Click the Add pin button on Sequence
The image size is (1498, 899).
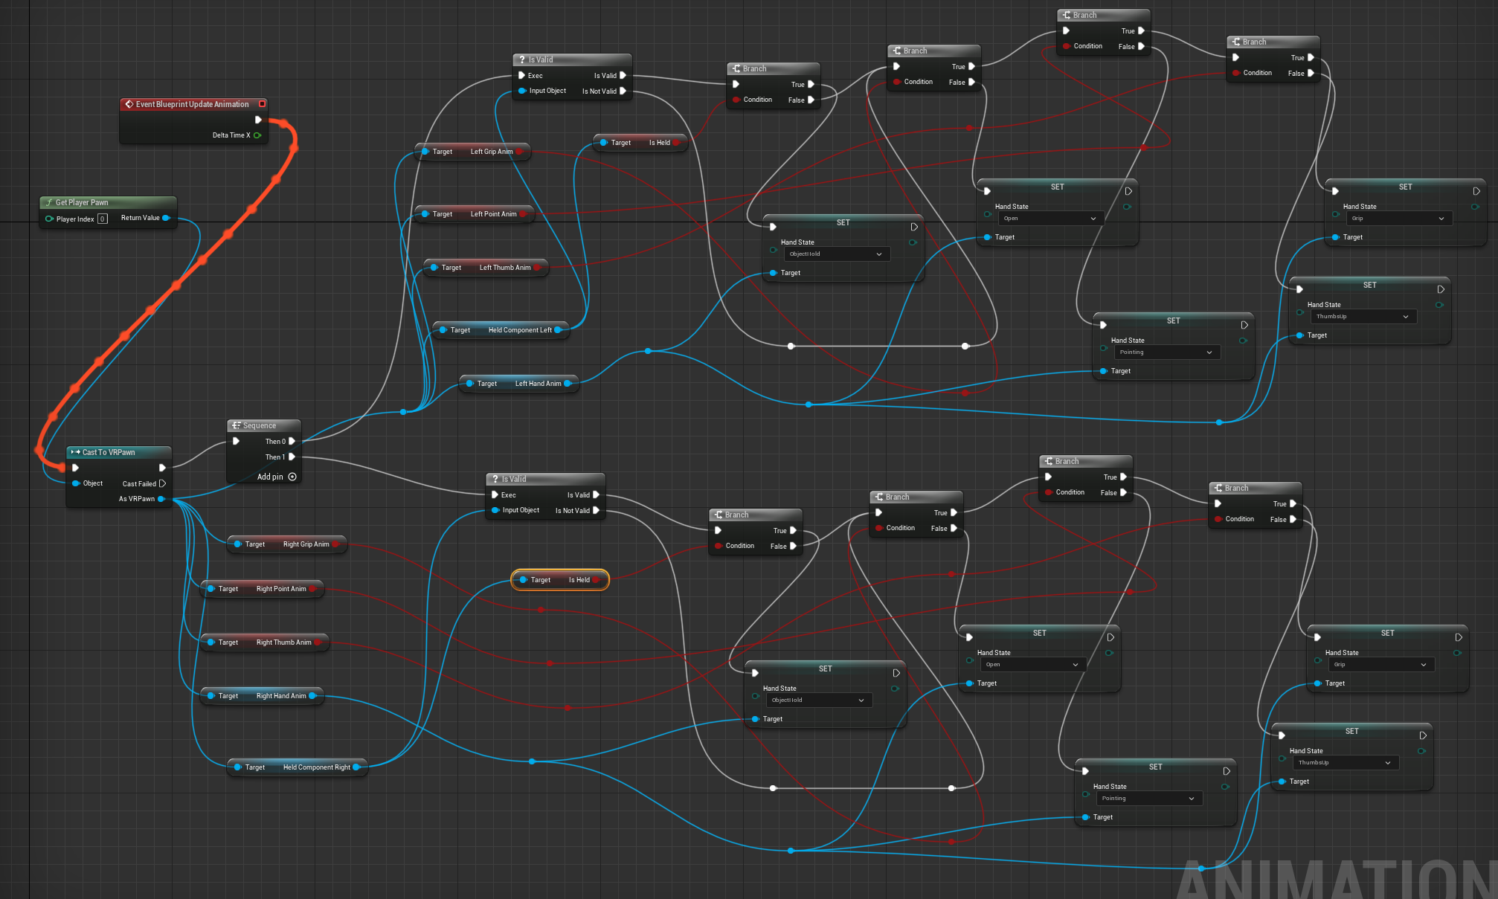(x=292, y=477)
